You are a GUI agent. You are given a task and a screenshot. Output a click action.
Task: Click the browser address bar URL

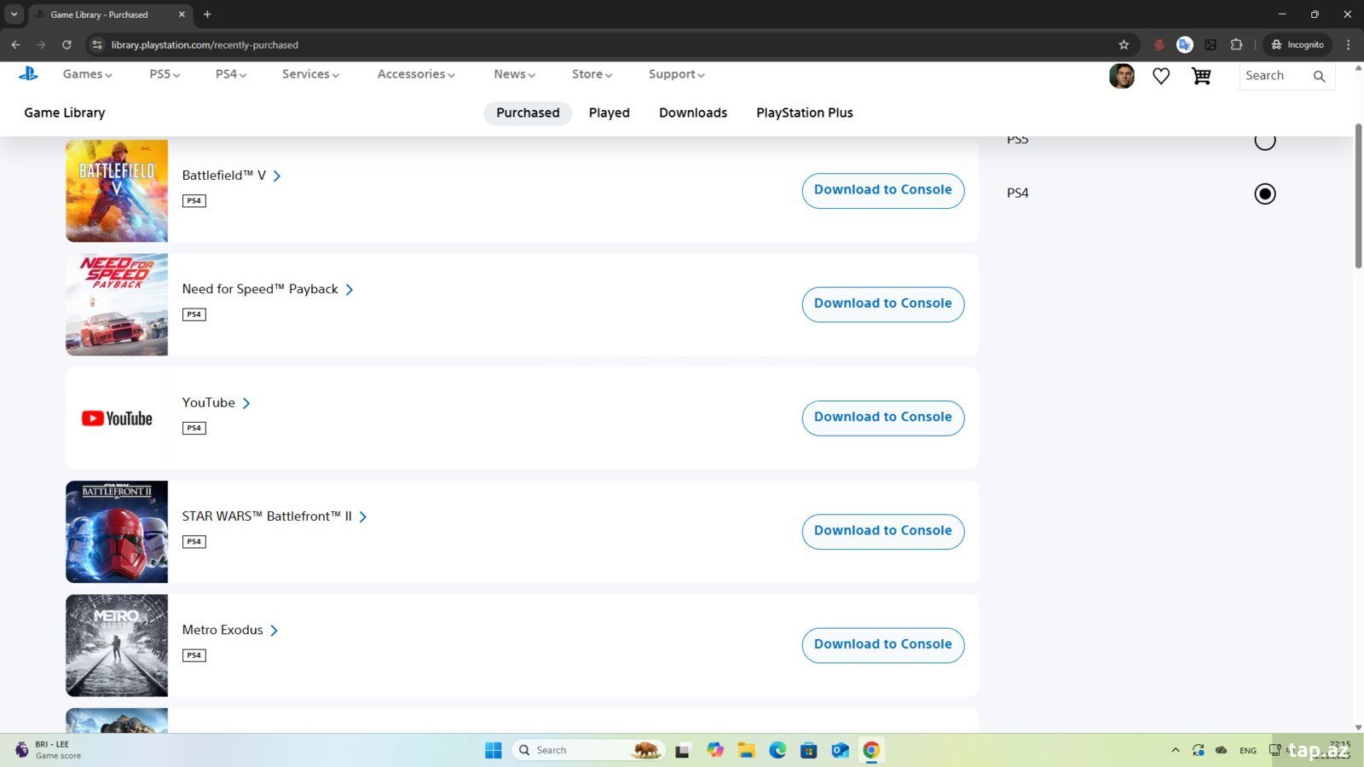[205, 44]
